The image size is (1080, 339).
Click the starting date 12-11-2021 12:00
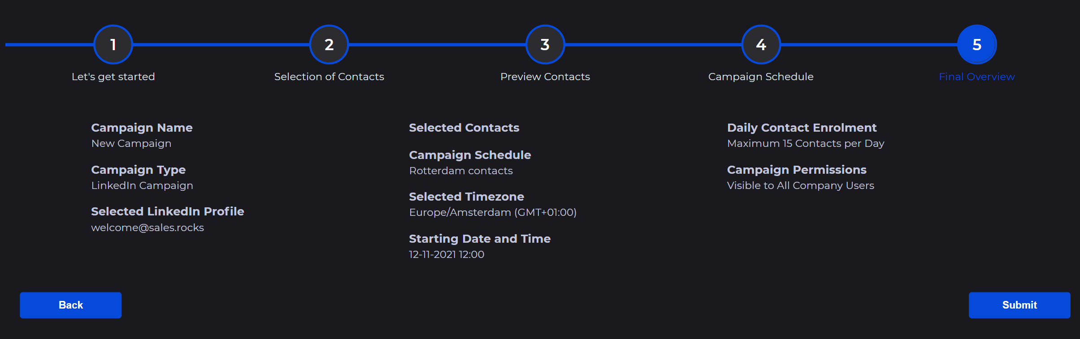click(447, 254)
